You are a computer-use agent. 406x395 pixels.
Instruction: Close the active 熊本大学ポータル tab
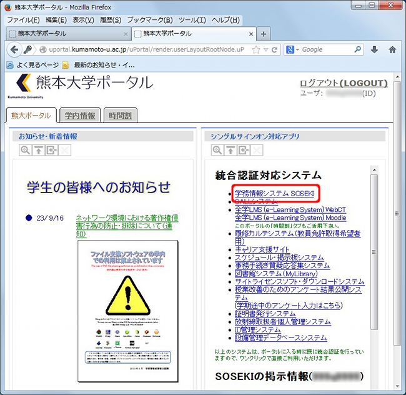pos(251,34)
